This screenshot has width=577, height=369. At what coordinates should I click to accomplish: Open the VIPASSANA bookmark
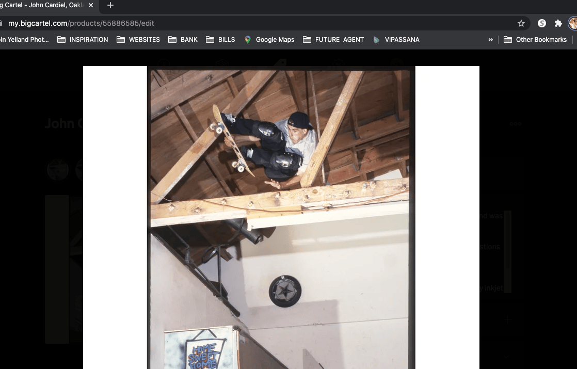tap(396, 40)
